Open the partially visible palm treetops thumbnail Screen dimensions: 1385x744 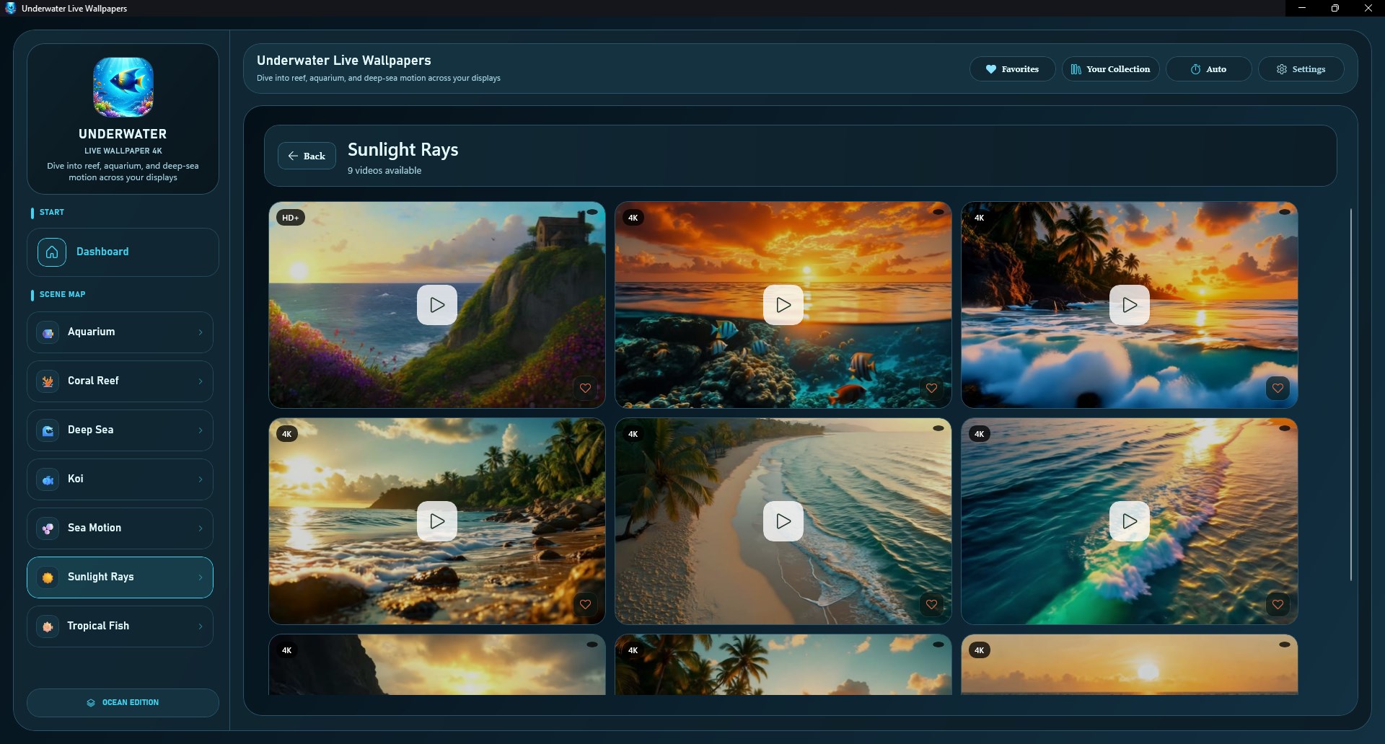tap(783, 665)
